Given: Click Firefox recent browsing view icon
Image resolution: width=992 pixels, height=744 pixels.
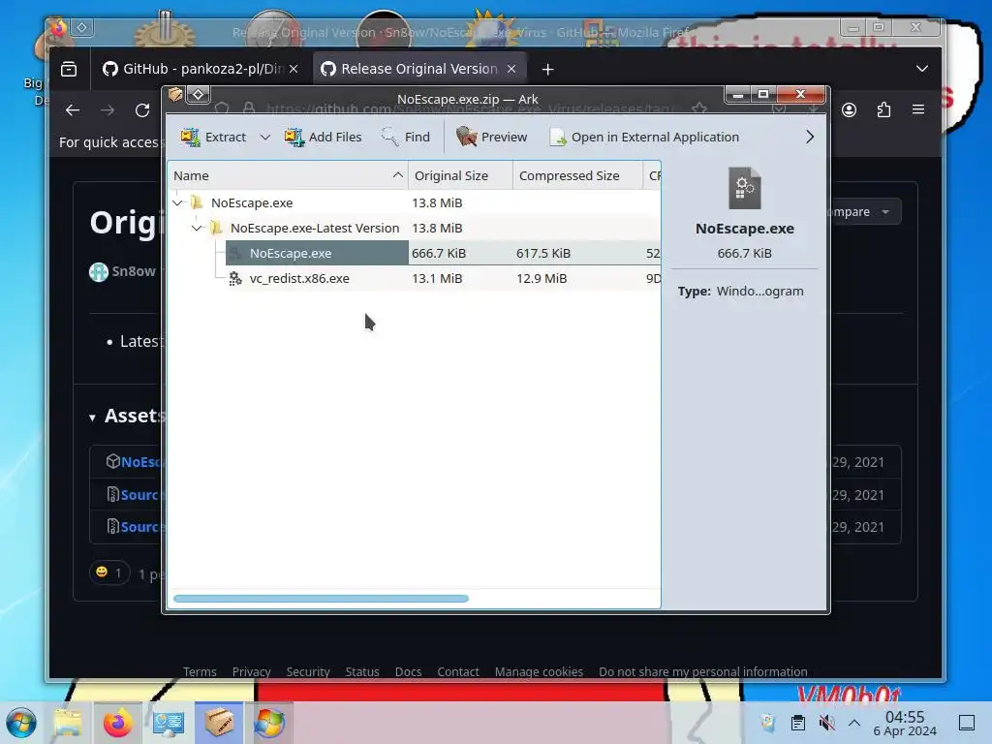Looking at the screenshot, I should (x=69, y=69).
